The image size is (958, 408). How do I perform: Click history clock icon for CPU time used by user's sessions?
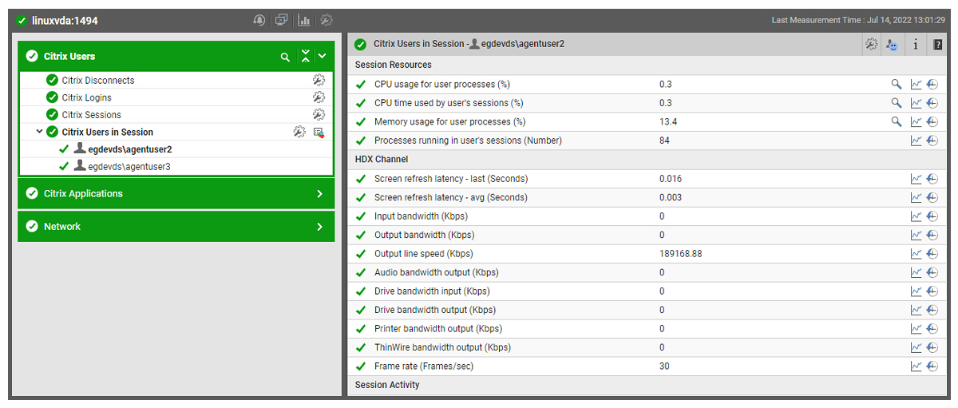tap(932, 103)
